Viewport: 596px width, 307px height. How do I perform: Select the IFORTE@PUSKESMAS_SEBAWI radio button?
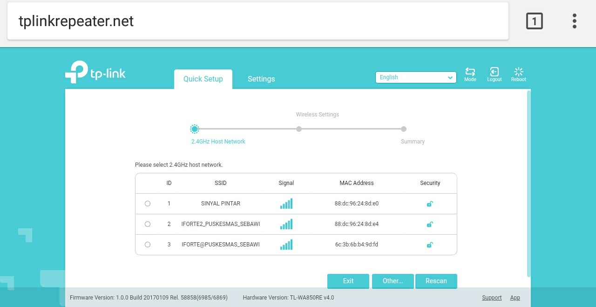148,245
